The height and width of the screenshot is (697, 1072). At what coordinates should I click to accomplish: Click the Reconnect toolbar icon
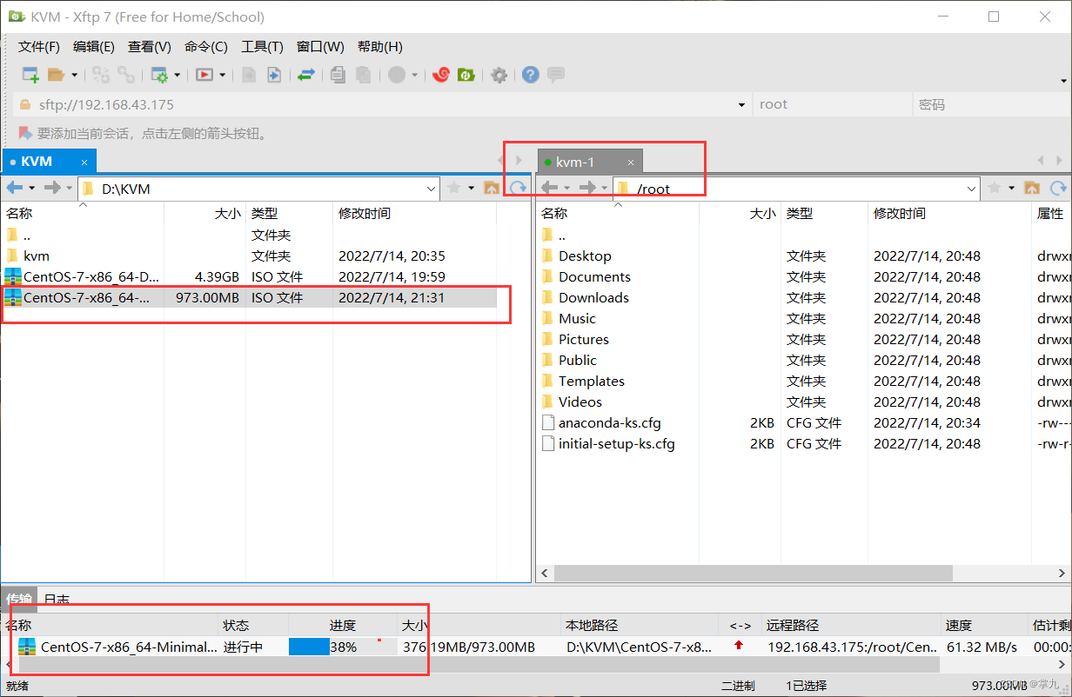101,75
